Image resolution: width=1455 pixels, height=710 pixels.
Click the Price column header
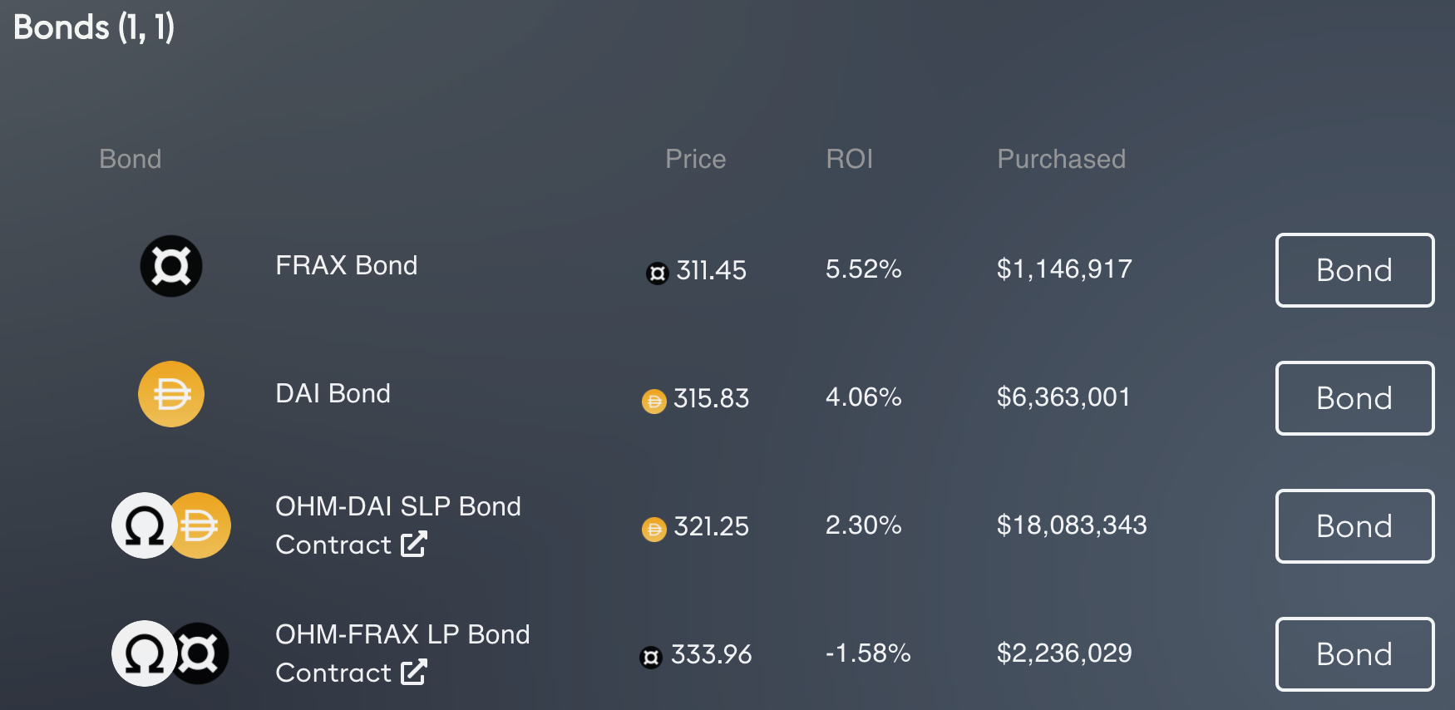point(695,159)
